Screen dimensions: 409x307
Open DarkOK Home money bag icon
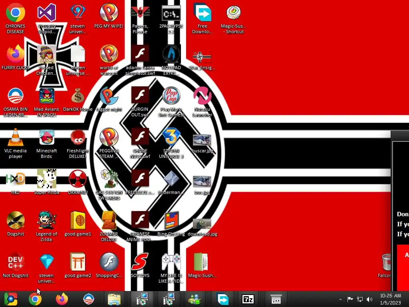[x=78, y=99]
